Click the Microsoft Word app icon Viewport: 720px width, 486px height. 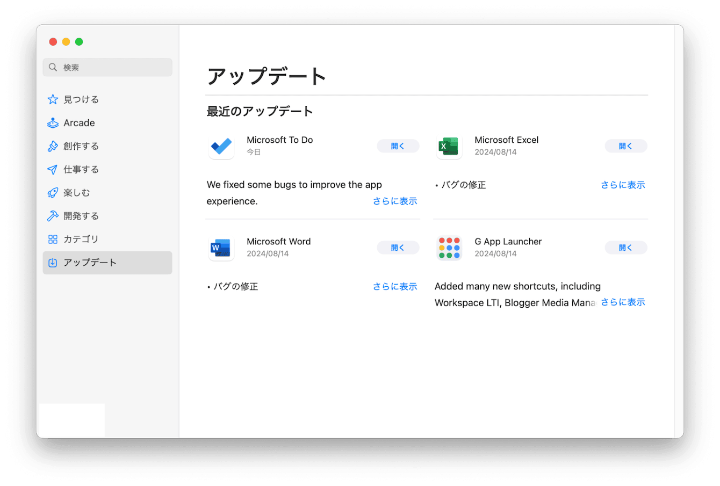pyautogui.click(x=221, y=248)
